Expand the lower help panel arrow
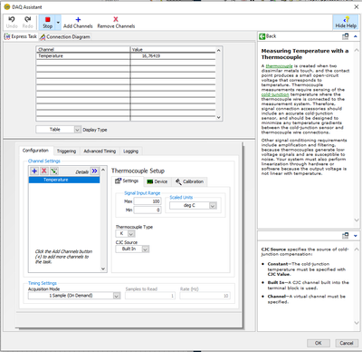This screenshot has width=362, height=352. coord(356,236)
